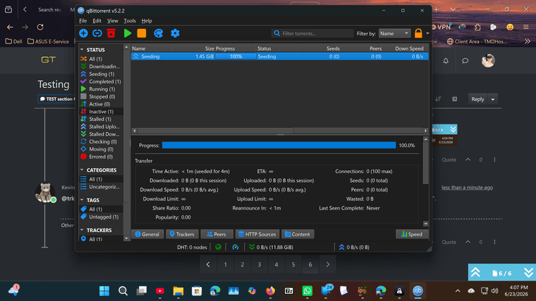Screen dimensions: 536x301
Task: Sort torrents by Size column header
Action: [x=193, y=49]
